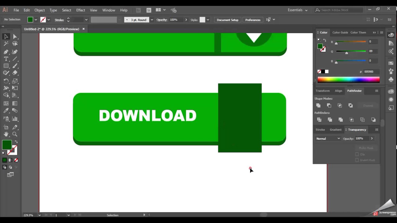Open the graphic Style dropdown
Viewport: 397px width, 223px height.
pos(208,20)
